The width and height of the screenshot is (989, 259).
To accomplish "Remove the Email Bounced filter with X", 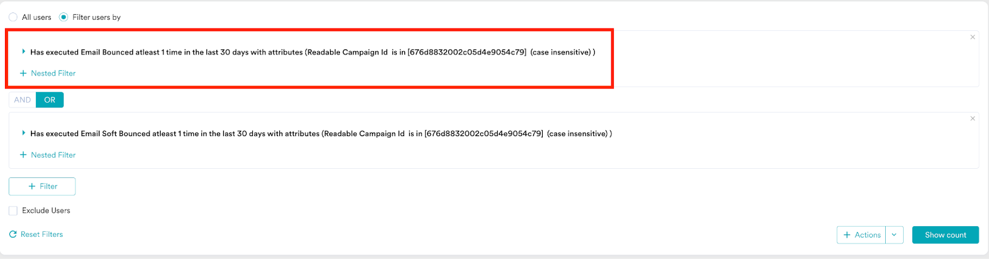I will tap(972, 37).
